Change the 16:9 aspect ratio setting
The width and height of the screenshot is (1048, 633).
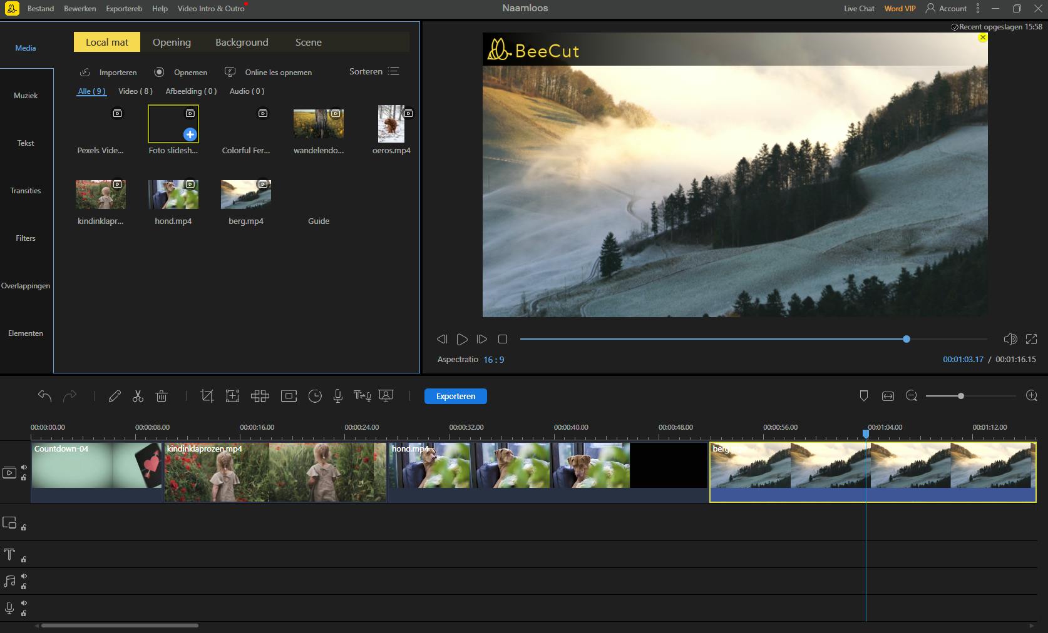click(493, 360)
